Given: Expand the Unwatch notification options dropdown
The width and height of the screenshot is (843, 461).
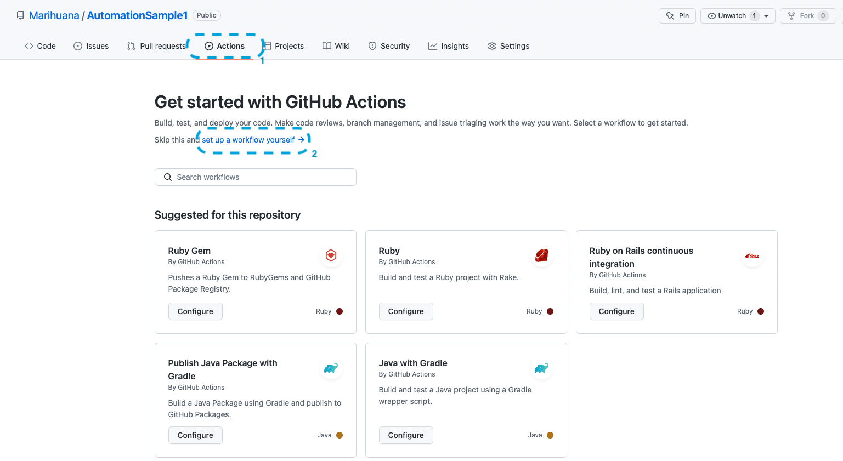Looking at the screenshot, I should [767, 16].
